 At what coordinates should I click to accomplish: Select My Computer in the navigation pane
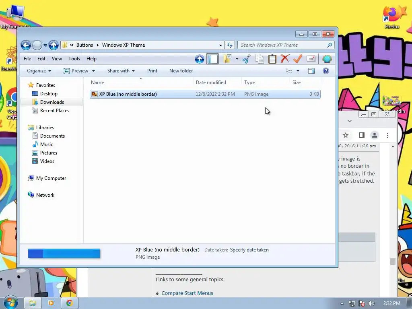[51, 178]
